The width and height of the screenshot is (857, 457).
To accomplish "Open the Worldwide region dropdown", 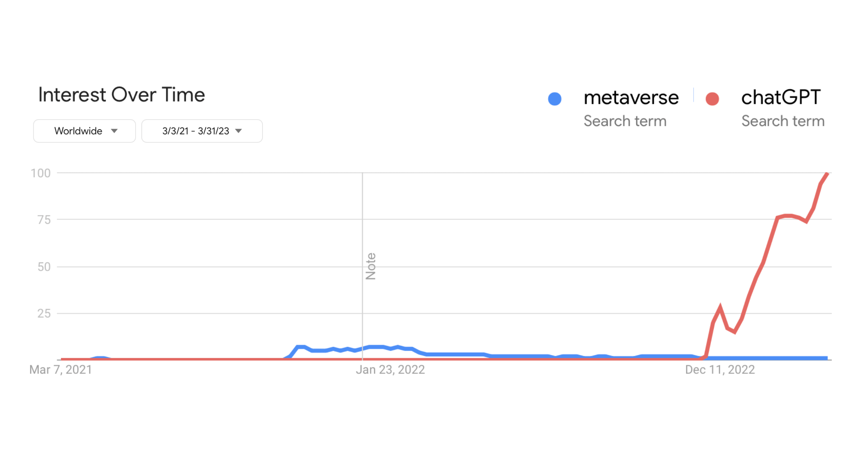I will point(84,131).
